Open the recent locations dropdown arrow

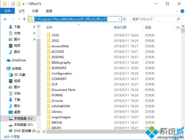click(x=19, y=19)
